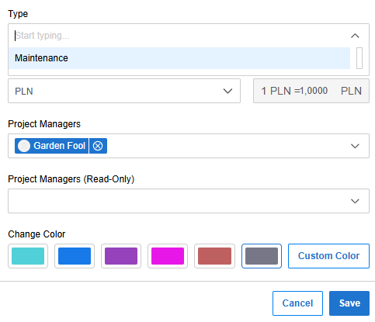Open the Custom Color picker
The height and width of the screenshot is (322, 375).
click(328, 256)
